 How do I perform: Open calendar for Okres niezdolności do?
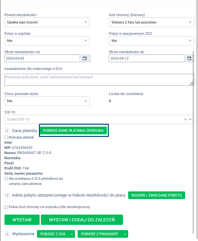(190, 58)
